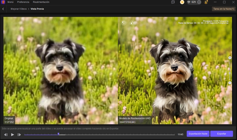Click the Exportar button
Viewport: 237px width, 140px height.
222,134
